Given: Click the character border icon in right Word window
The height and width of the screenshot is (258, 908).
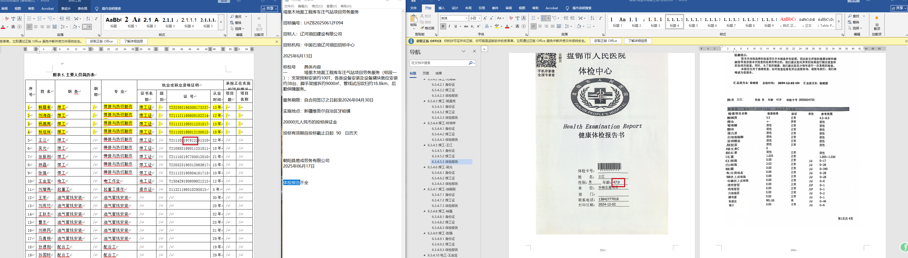Looking at the screenshot, I should click(523, 18).
